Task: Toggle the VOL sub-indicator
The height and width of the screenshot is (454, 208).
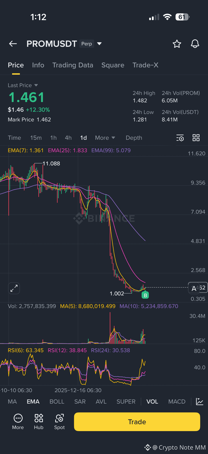Action: click(x=152, y=402)
